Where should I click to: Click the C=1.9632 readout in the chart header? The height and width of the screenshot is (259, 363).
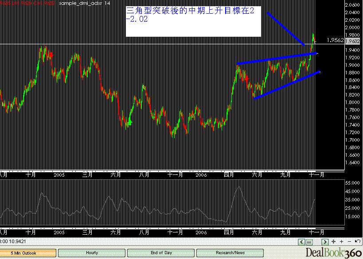pyautogui.click(x=44, y=3)
